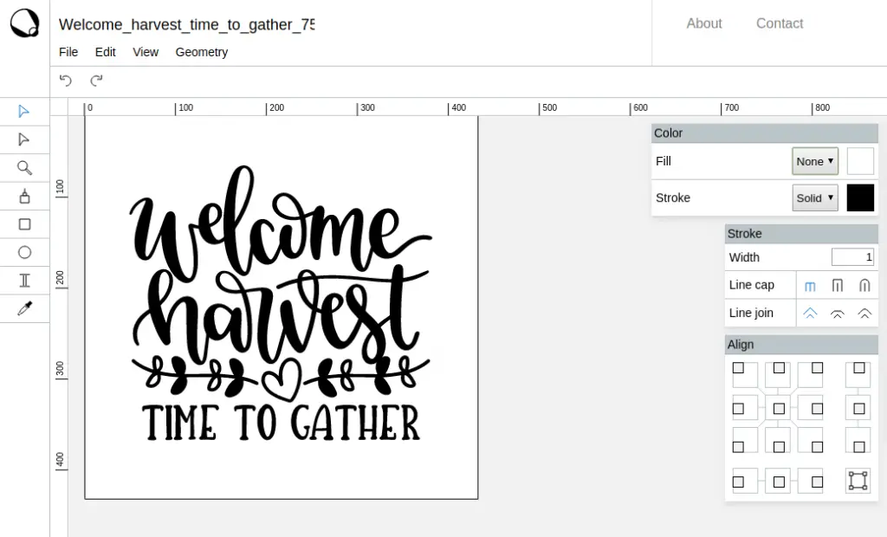Click the black Stroke color swatch
Image resolution: width=887 pixels, height=537 pixels.
pos(859,197)
